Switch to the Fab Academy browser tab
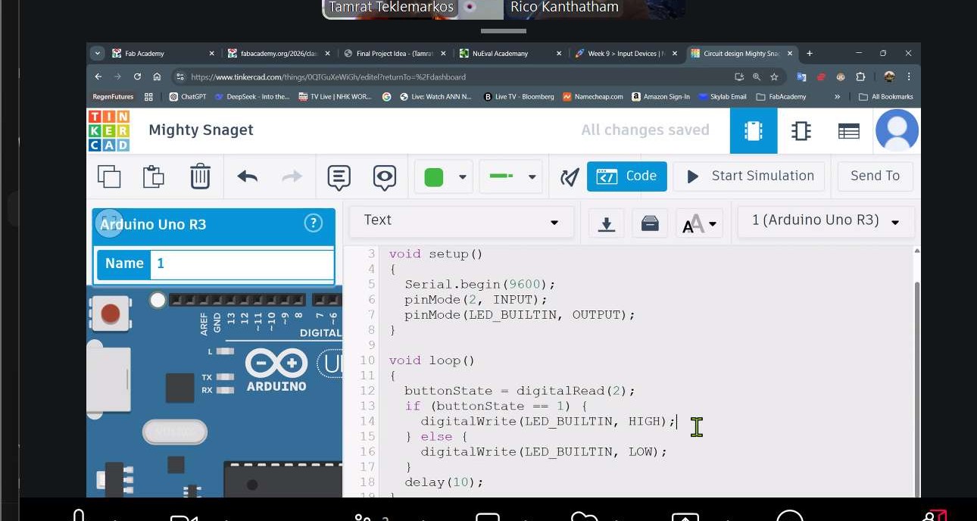Image resolution: width=977 pixels, height=521 pixels. (164, 54)
